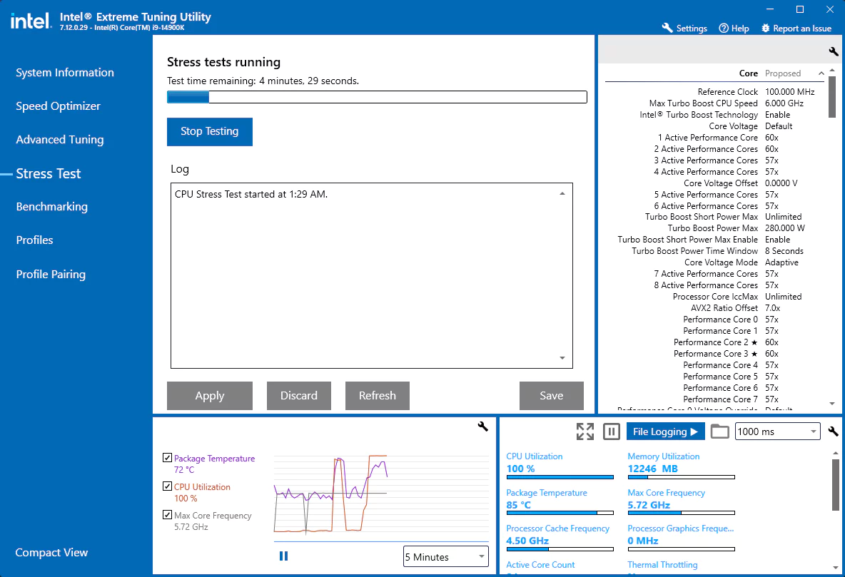Click the CPU Utilization level bar
Image resolution: width=845 pixels, height=577 pixels.
[560, 477]
